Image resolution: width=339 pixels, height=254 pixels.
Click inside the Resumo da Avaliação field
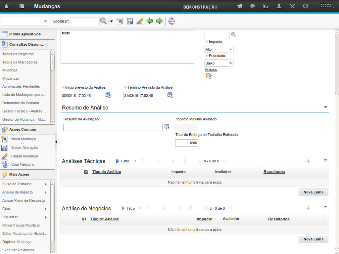[113, 127]
